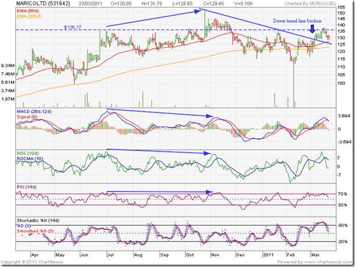Select the date text 23/03/2011
This screenshot has width=355, height=267.
tap(90, 3)
